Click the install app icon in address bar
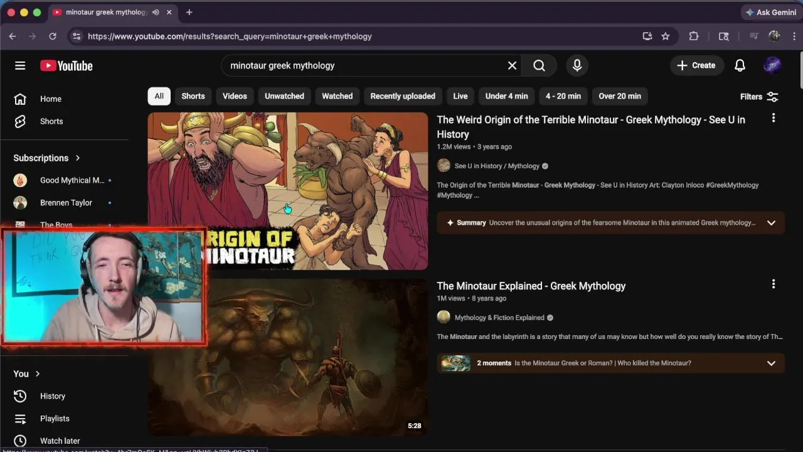Image resolution: width=803 pixels, height=452 pixels. pos(647,36)
